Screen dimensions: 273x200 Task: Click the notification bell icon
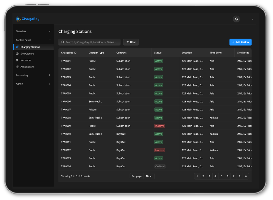[236, 19]
